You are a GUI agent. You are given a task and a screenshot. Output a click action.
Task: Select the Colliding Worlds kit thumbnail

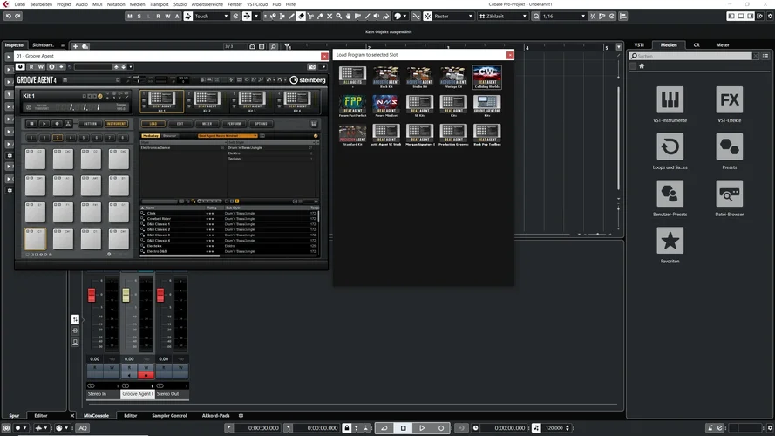(486, 76)
